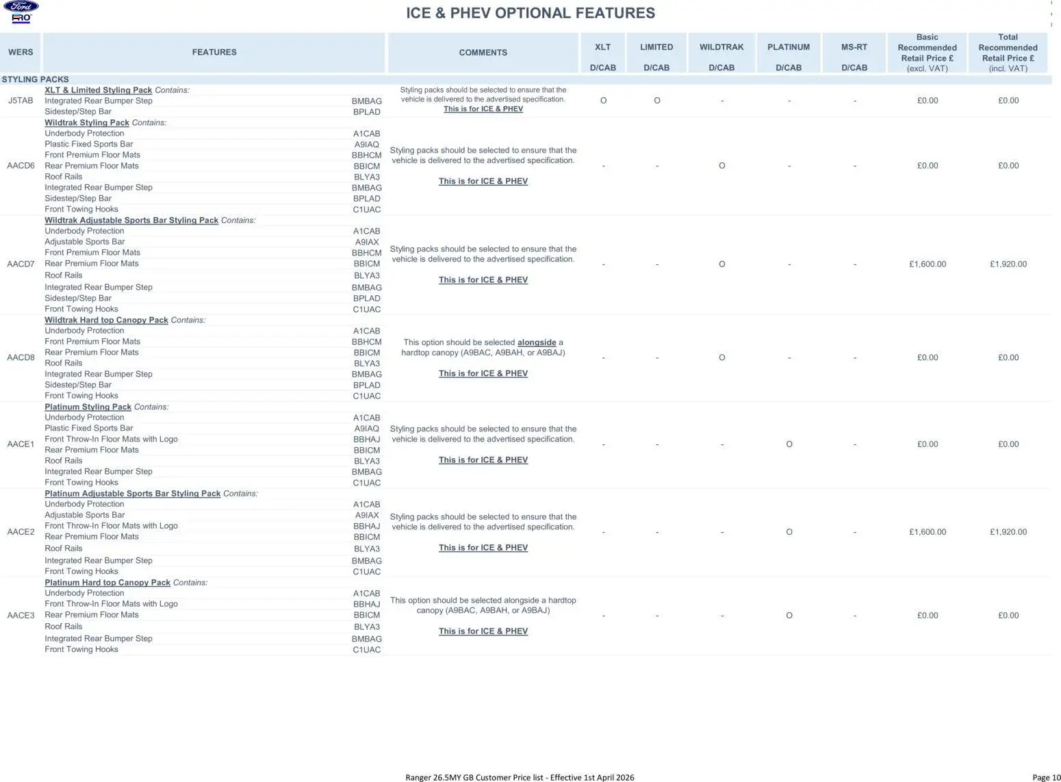Click 'Front Throw-In Floor Mats with Logo' under AACE1
The image size is (1061, 782).
(111, 440)
